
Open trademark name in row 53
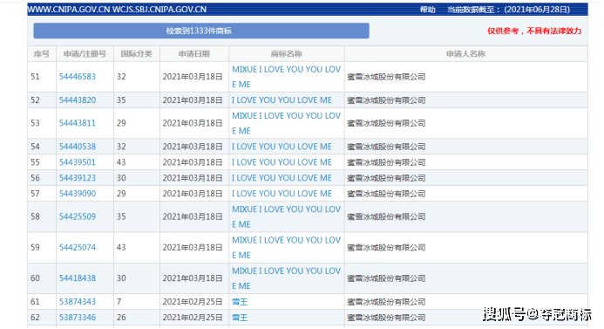pos(286,123)
